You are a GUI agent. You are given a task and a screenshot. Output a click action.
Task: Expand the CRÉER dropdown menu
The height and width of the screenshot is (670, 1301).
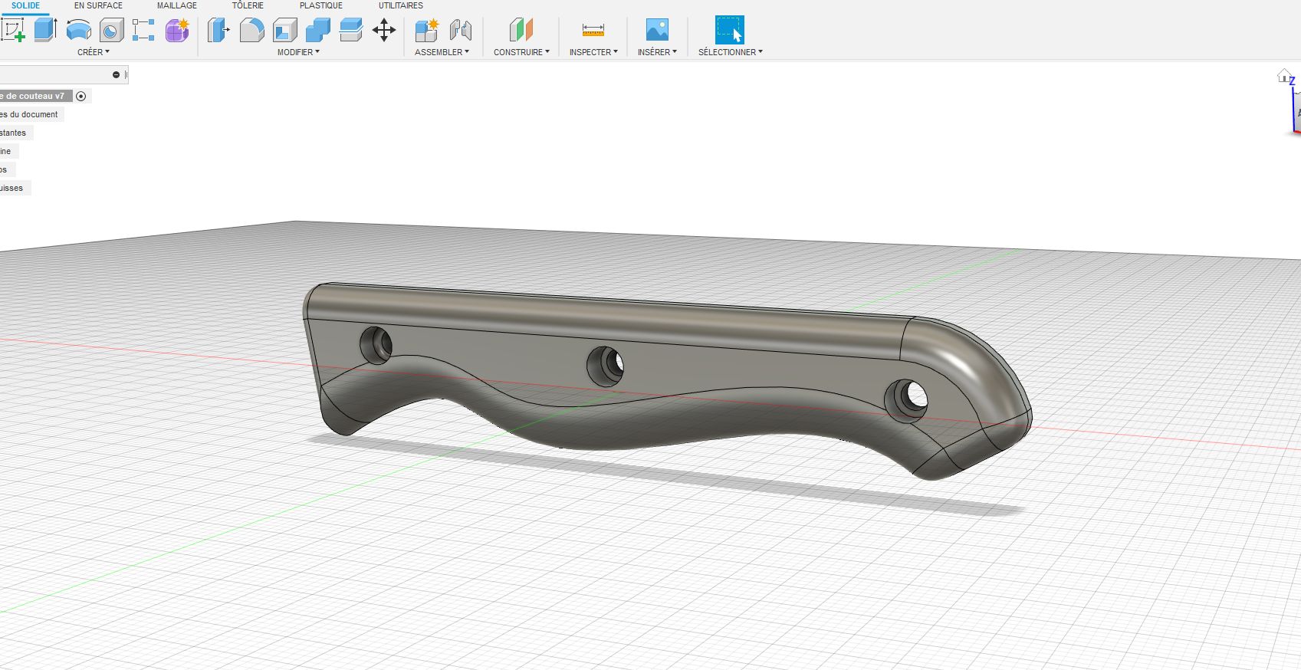pos(94,52)
